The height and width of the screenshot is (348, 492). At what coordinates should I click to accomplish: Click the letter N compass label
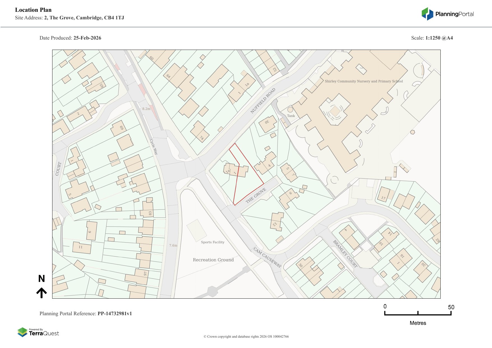pos(42,278)
